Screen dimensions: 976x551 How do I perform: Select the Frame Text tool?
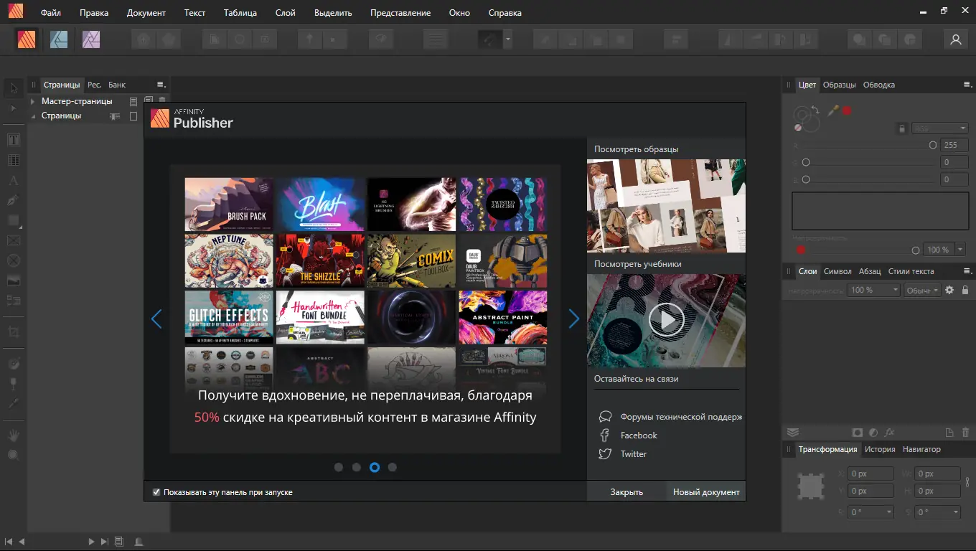tap(14, 140)
